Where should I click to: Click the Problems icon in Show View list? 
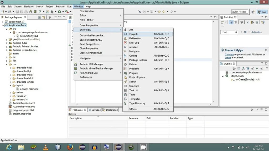pyautogui.click(x=125, y=69)
